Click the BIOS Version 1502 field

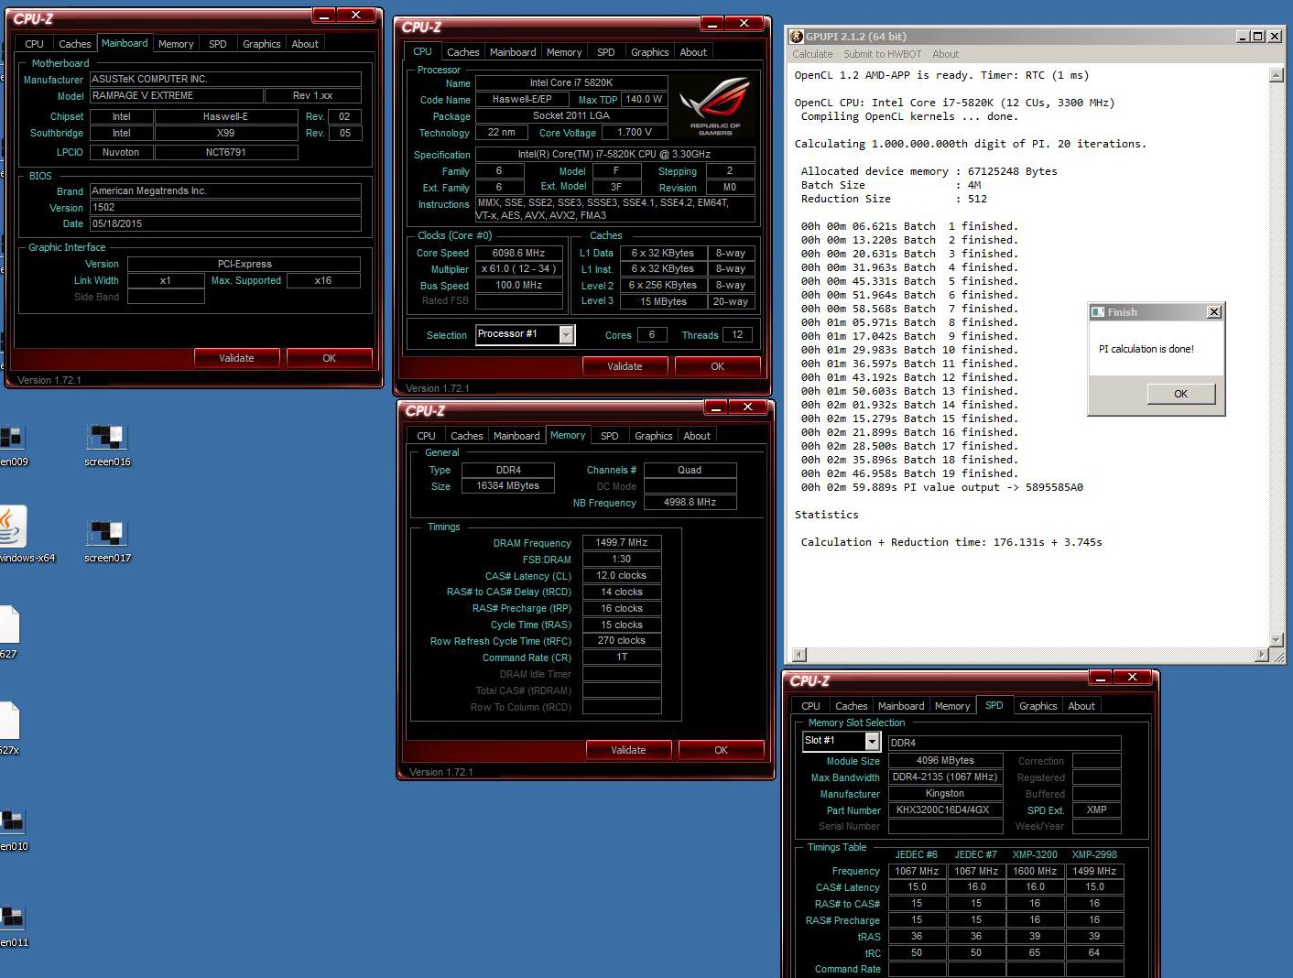click(225, 208)
